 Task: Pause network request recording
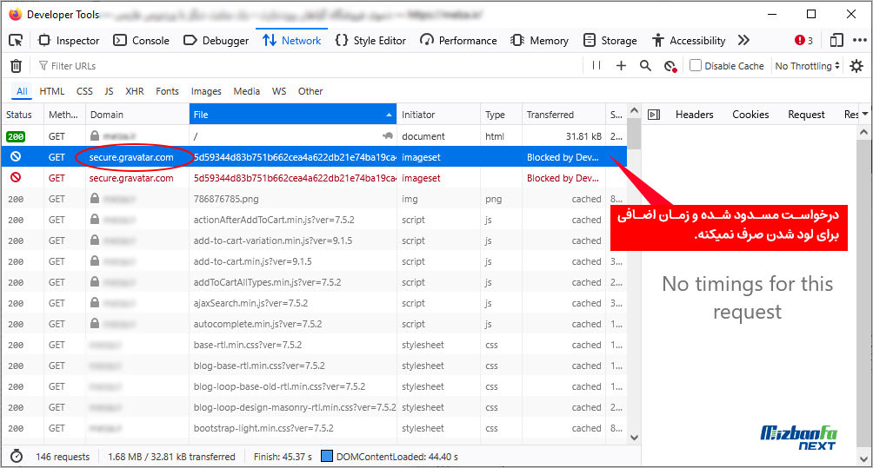coord(596,66)
